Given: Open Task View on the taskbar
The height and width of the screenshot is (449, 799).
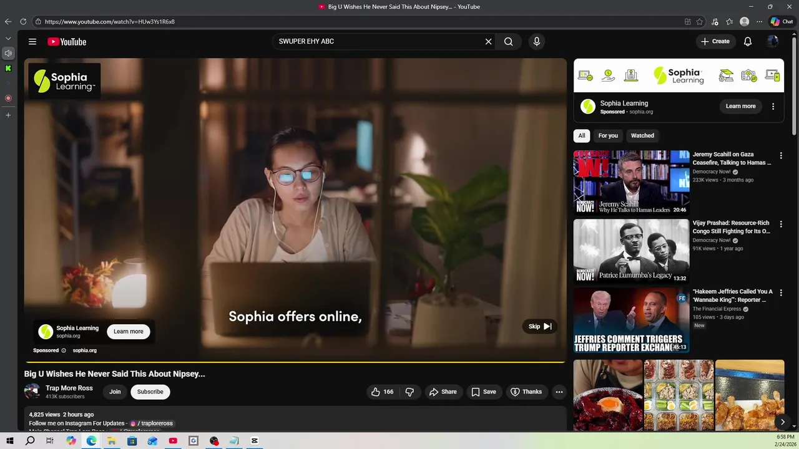Looking at the screenshot, I should (x=50, y=441).
